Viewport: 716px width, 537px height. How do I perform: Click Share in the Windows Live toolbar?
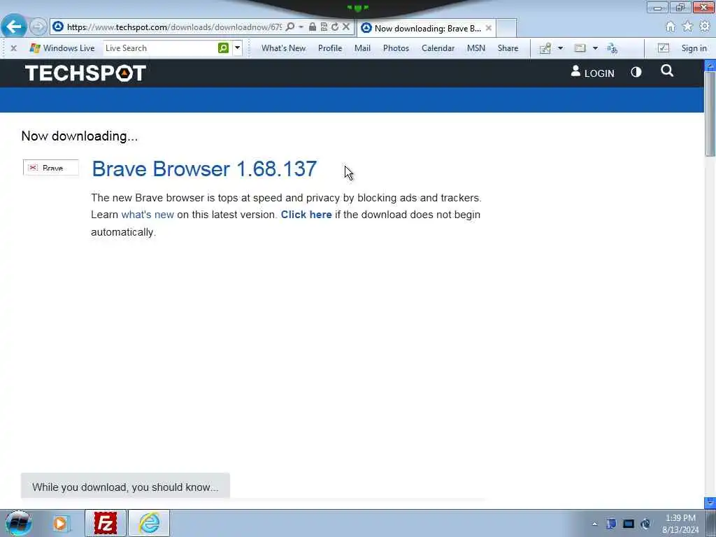[508, 48]
